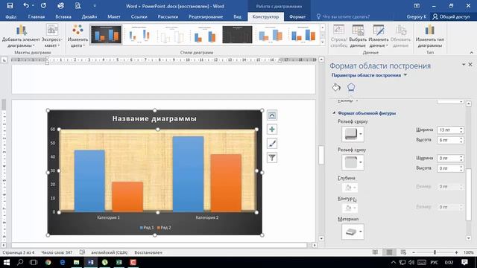The image size is (477, 268).
Task: Open chart filters funnel button
Action: 272,157
